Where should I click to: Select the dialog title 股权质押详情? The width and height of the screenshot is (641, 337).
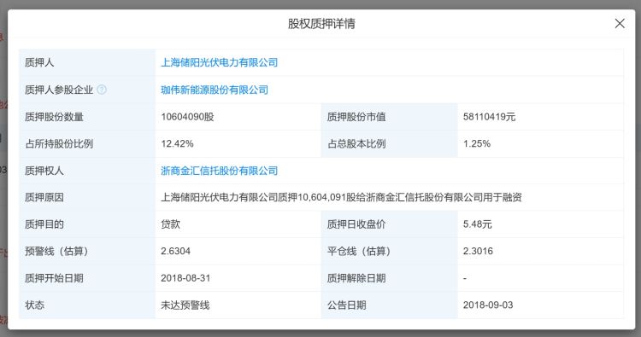tap(321, 24)
